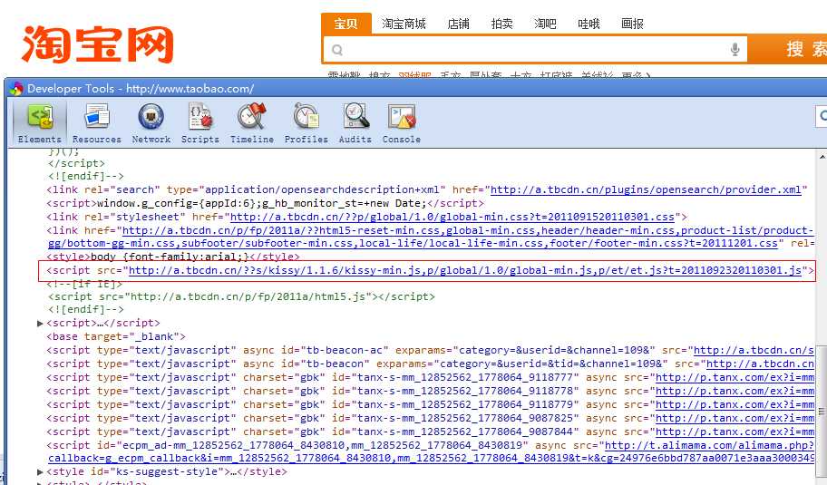827x485 pixels.
Task: Select script row with id tanx-s-mm_12852562_1778064_9087844
Action: pyautogui.click(x=431, y=432)
